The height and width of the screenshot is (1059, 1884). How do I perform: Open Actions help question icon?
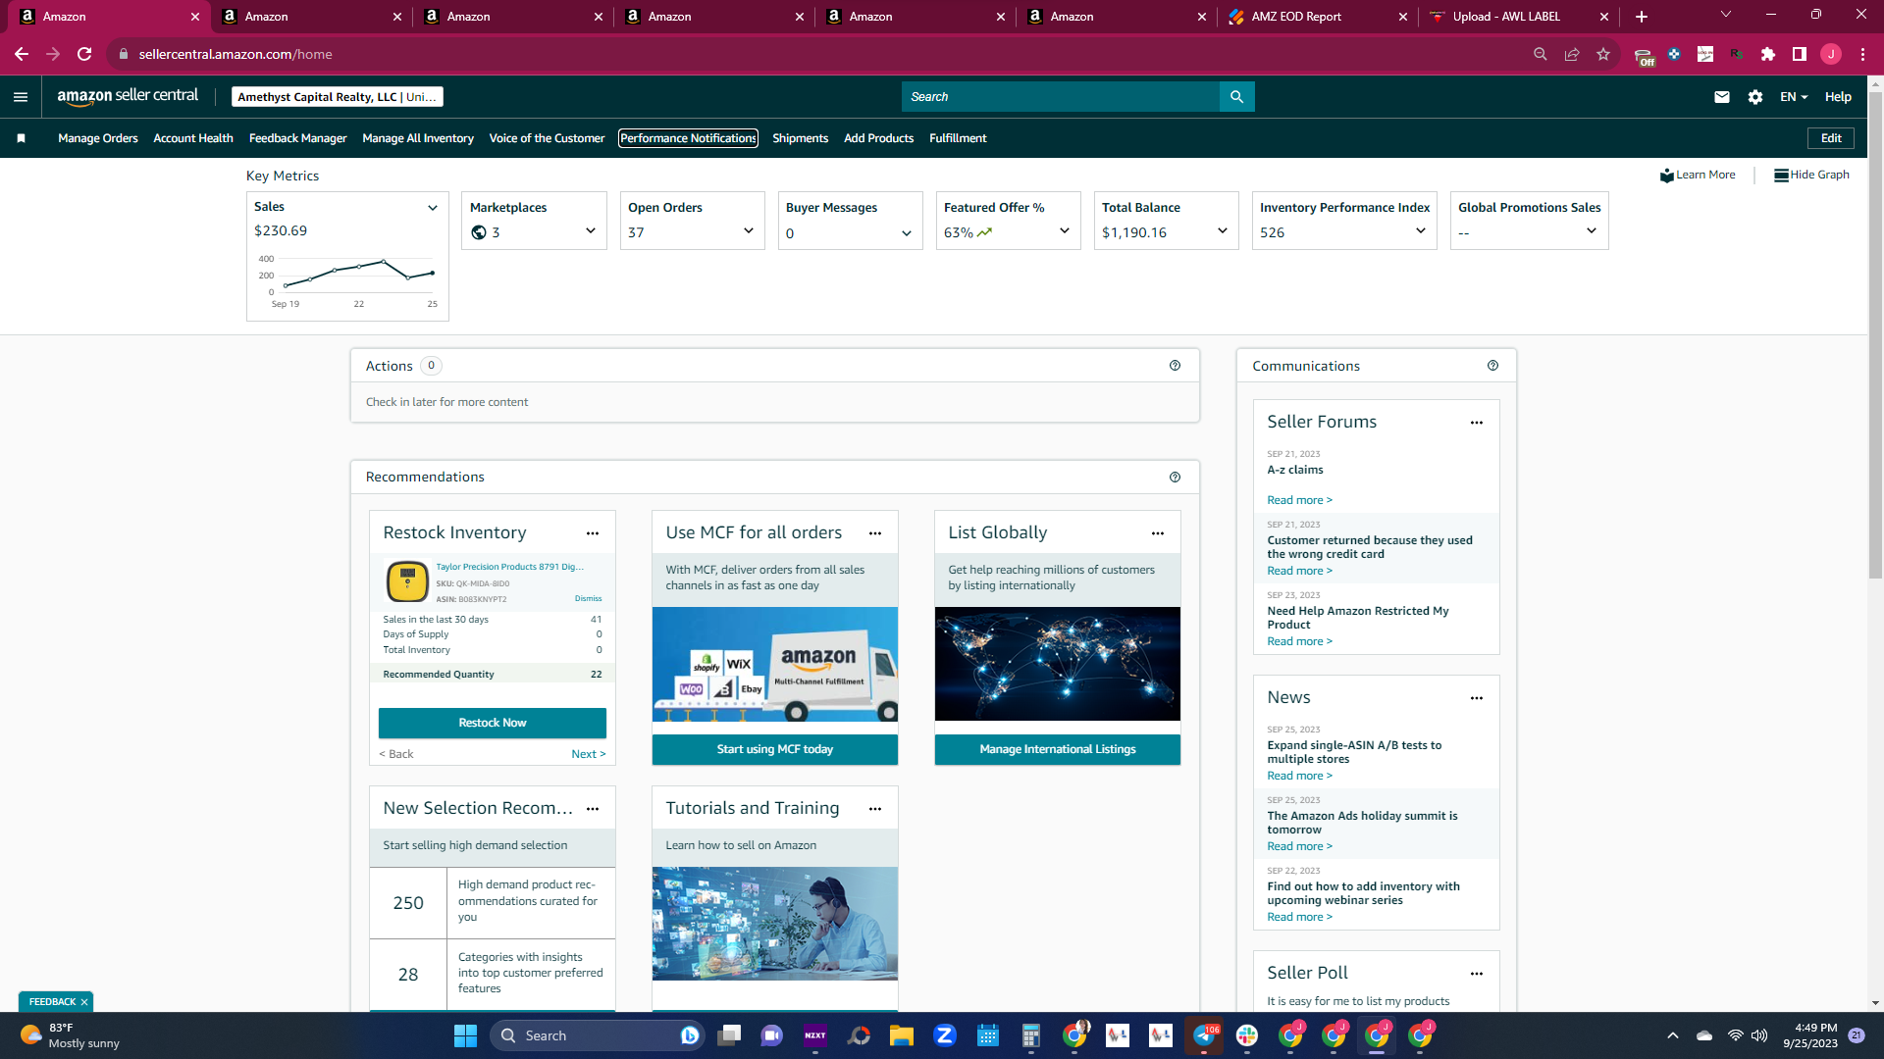click(x=1175, y=366)
